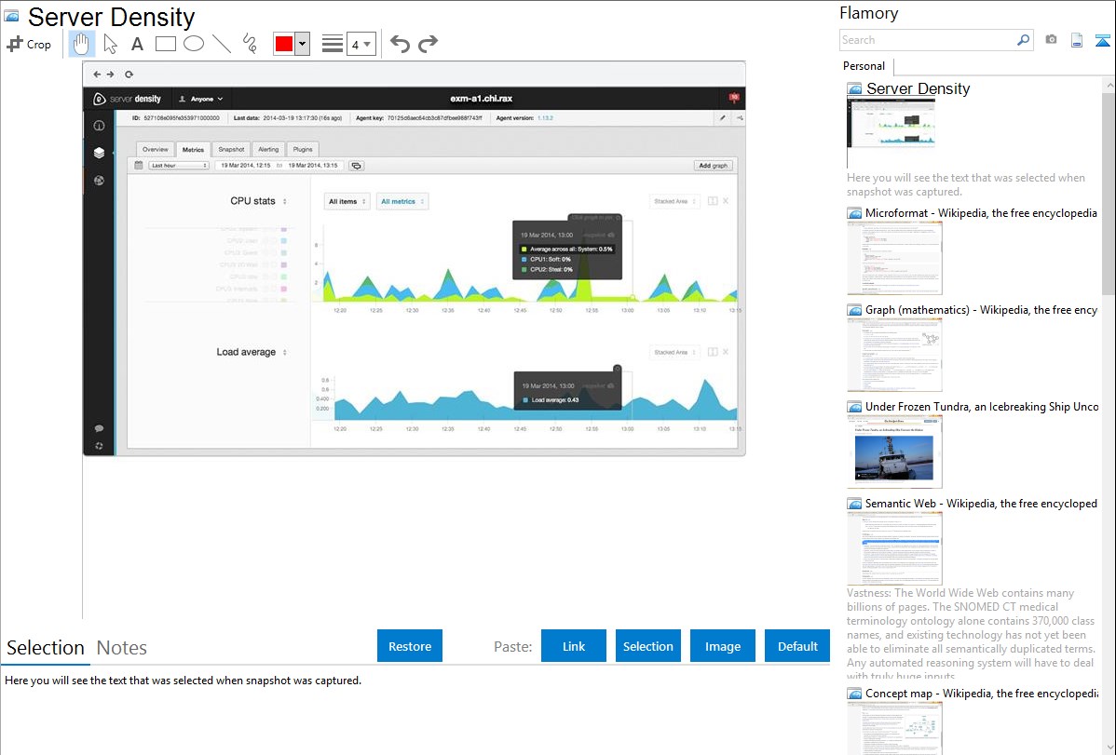Click the red color swatch

point(284,44)
